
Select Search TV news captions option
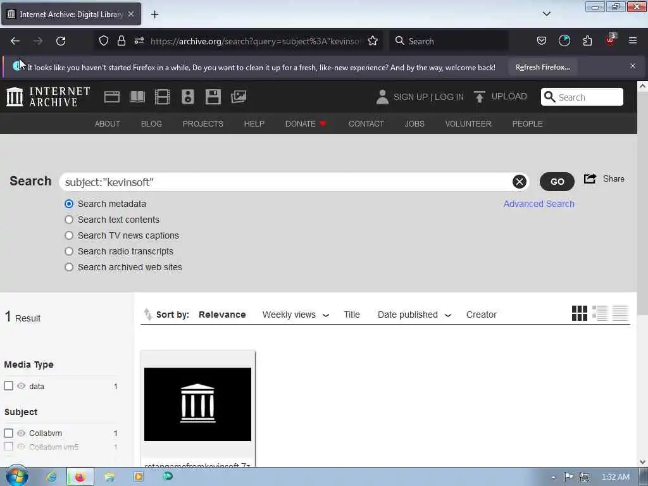tap(69, 235)
